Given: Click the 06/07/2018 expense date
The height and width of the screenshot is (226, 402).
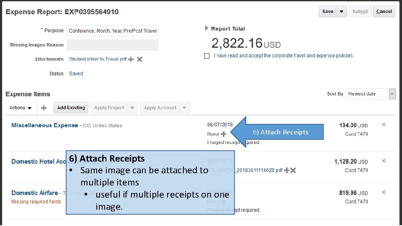Looking at the screenshot, I should point(220,125).
